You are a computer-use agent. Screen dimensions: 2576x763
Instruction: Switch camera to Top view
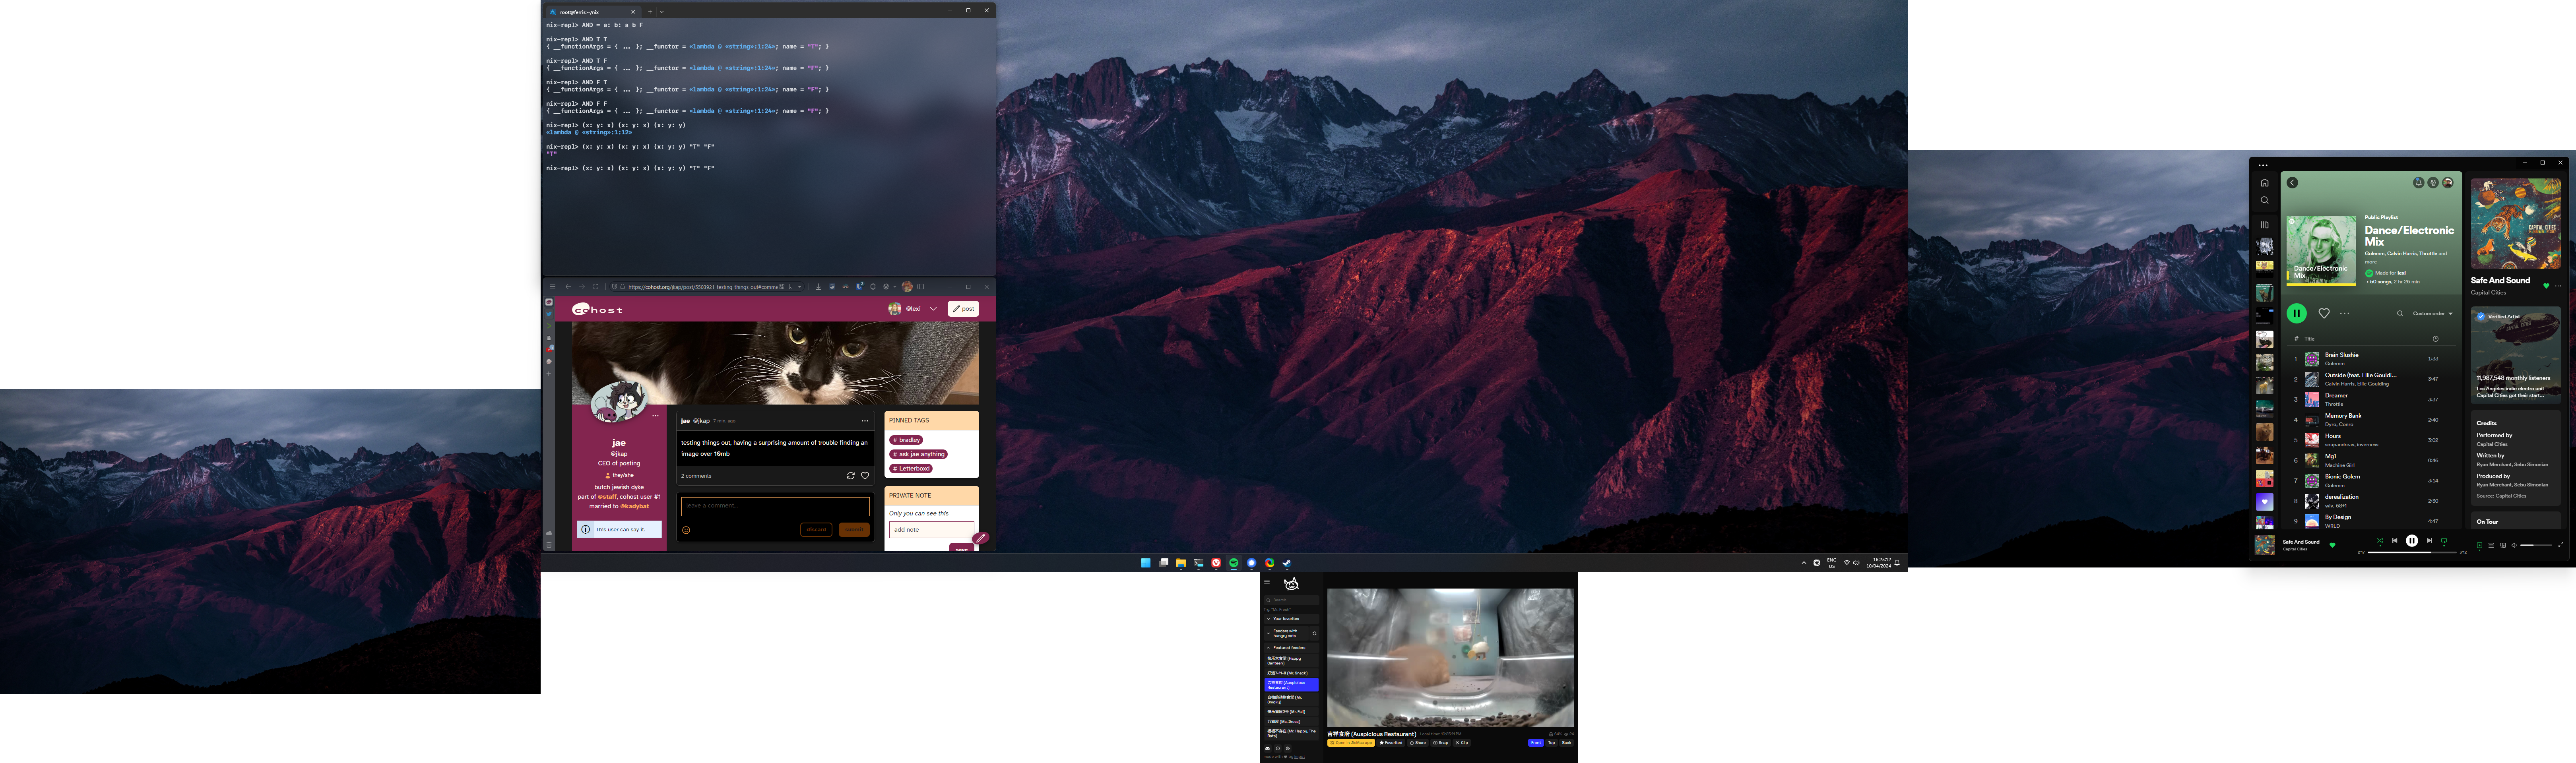point(1551,743)
